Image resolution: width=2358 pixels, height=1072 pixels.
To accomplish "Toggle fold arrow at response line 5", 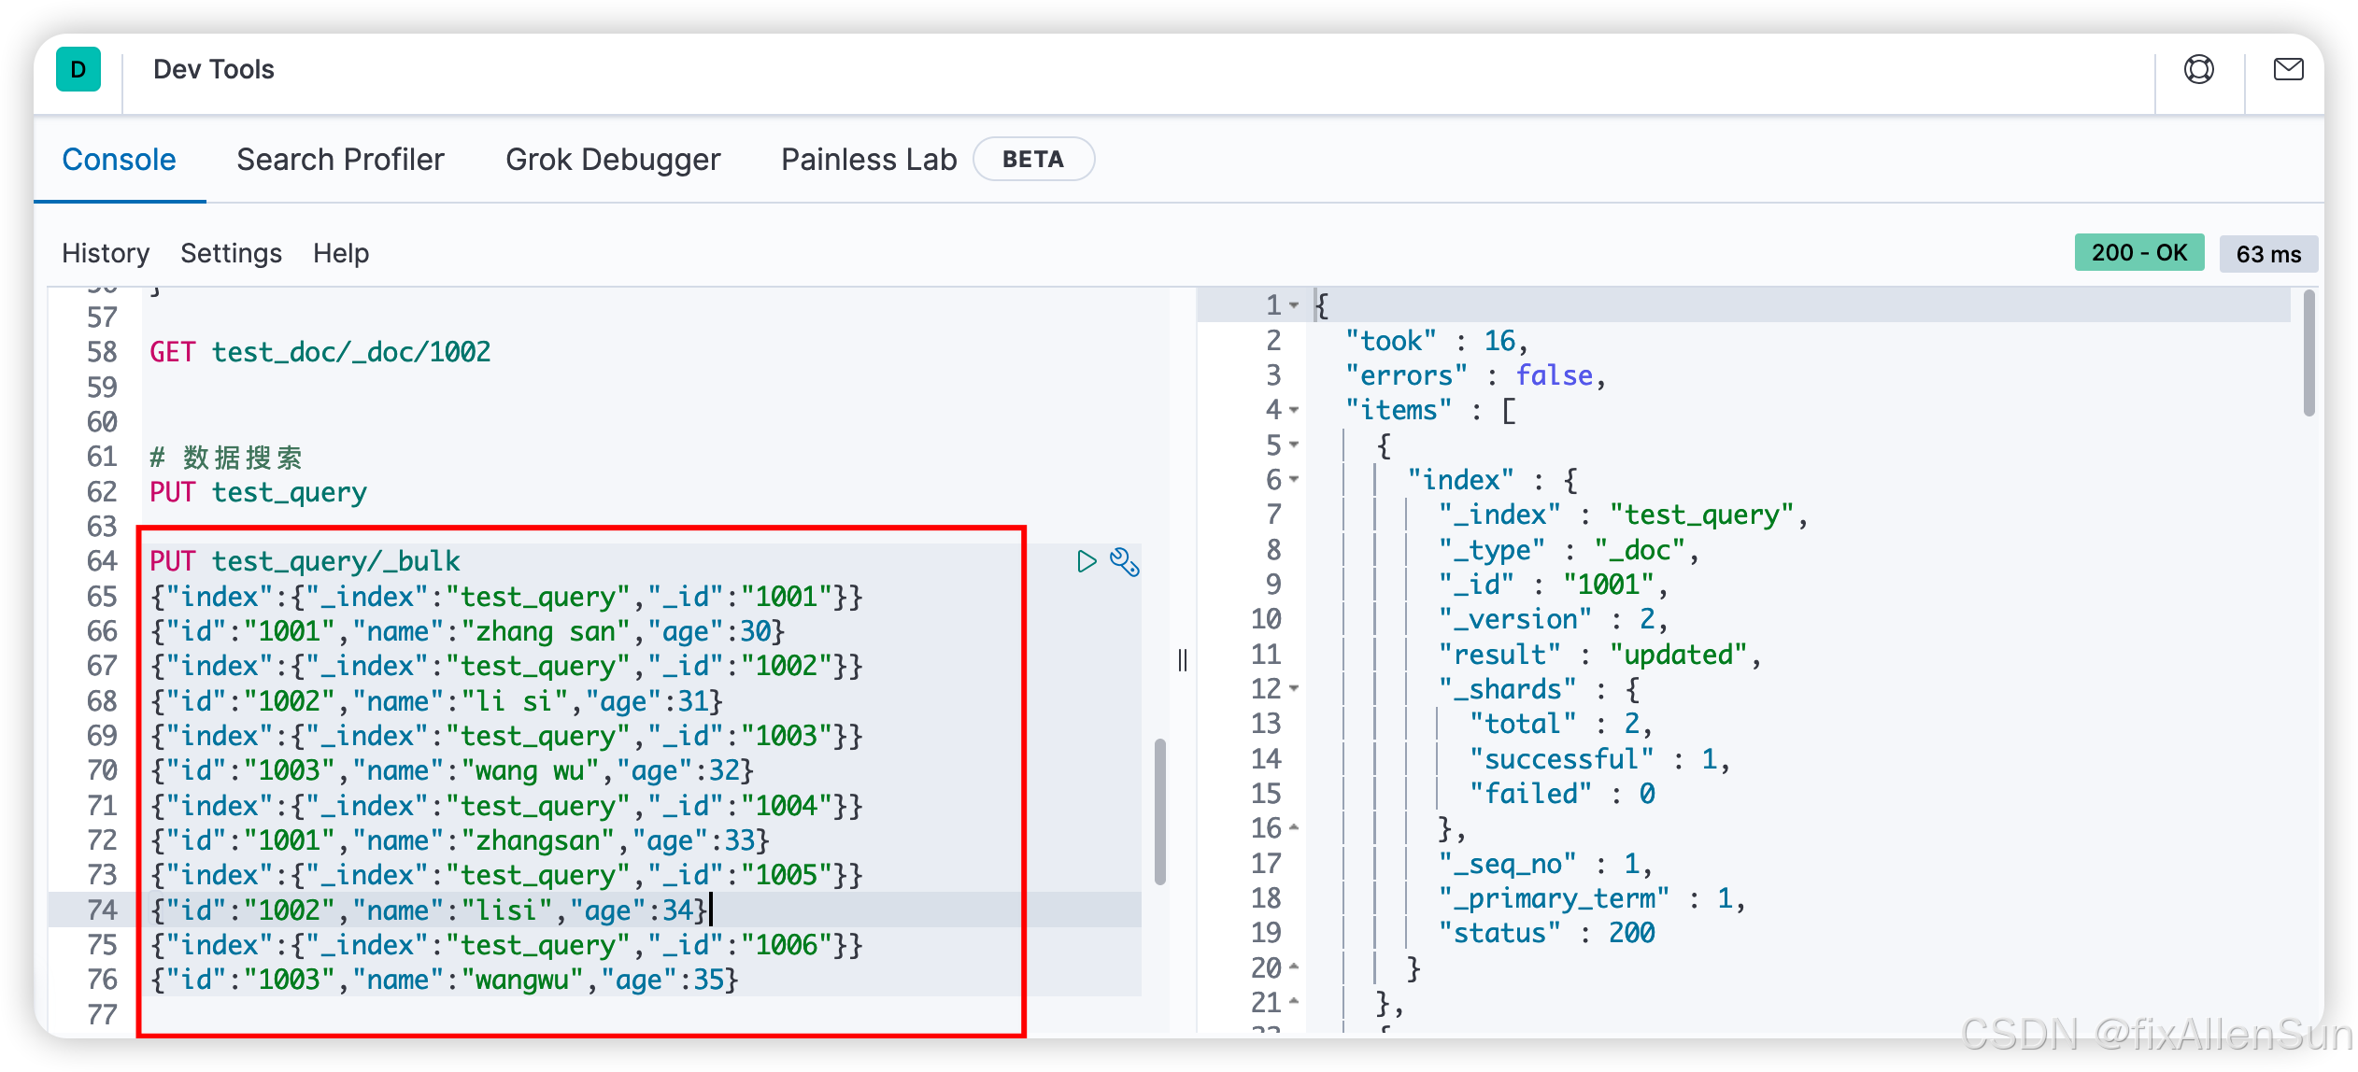I will (x=1294, y=445).
